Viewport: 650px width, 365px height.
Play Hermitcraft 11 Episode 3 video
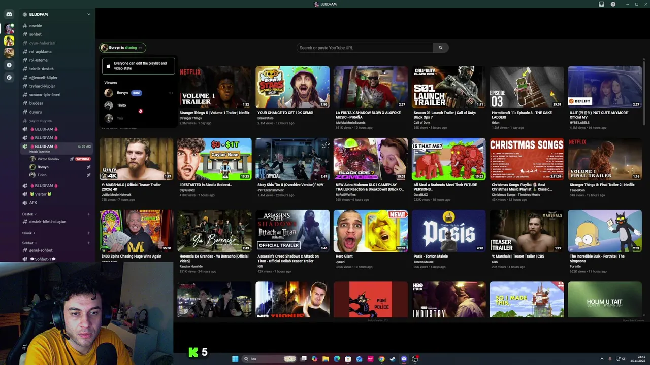point(527,87)
